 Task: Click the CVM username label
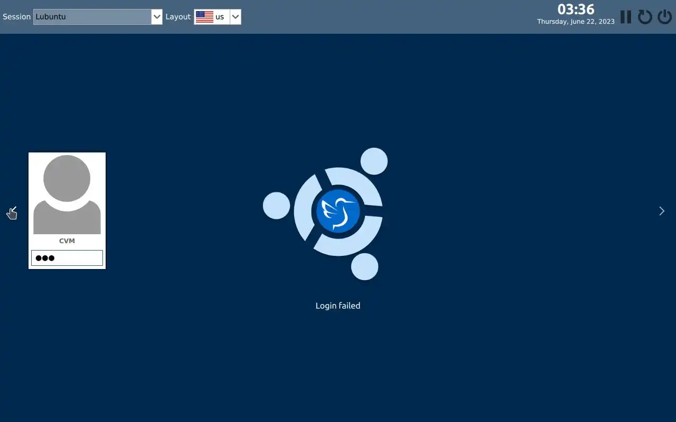[67, 241]
